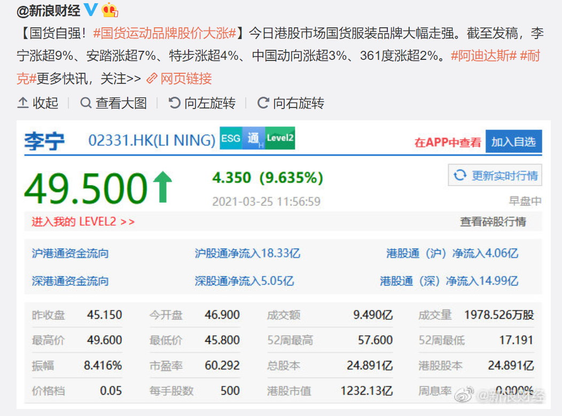Click the stock code 02331.HK(LI NING)
Screen dimensions: 562x416
point(152,140)
